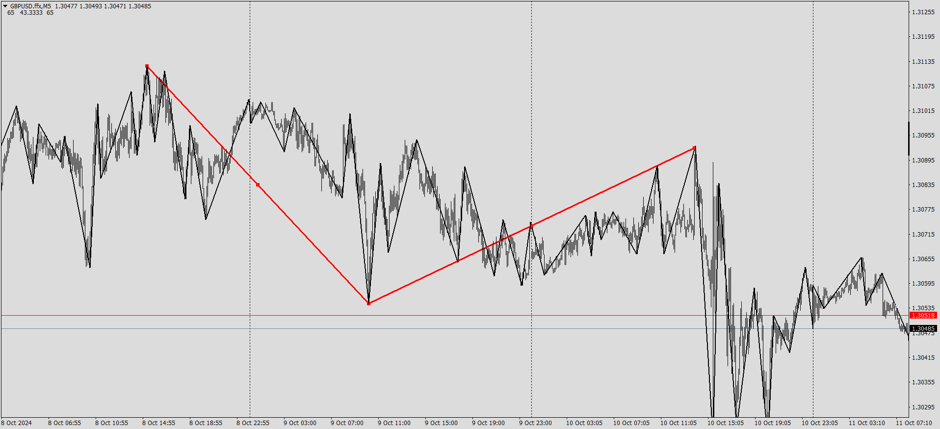Click the 1.31195 price scale label
This screenshot has height=429, width=940.
923,37
